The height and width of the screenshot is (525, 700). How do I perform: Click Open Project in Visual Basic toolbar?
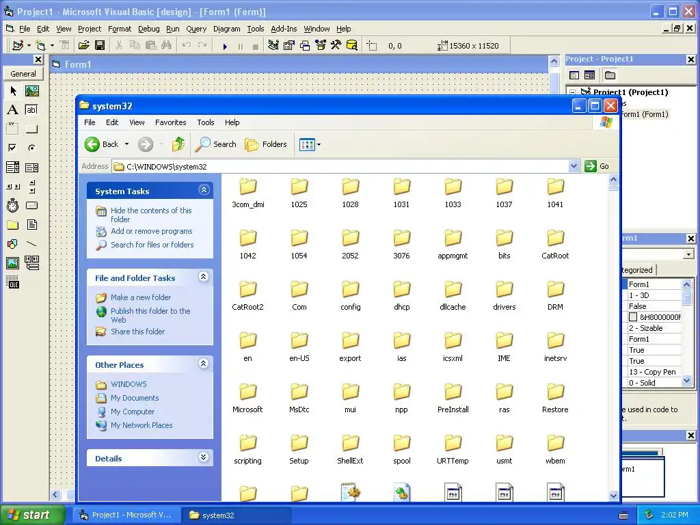pos(84,46)
